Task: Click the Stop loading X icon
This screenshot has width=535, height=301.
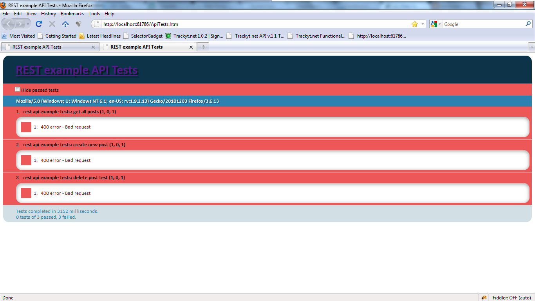Action: (52, 24)
